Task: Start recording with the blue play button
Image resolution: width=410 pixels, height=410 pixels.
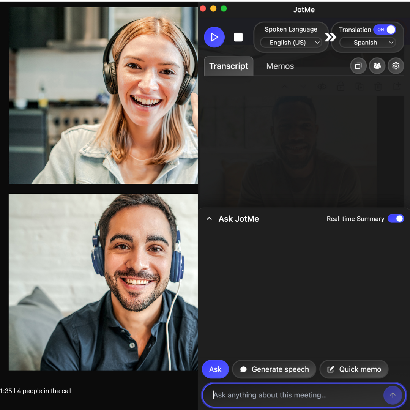Action: pyautogui.click(x=214, y=37)
